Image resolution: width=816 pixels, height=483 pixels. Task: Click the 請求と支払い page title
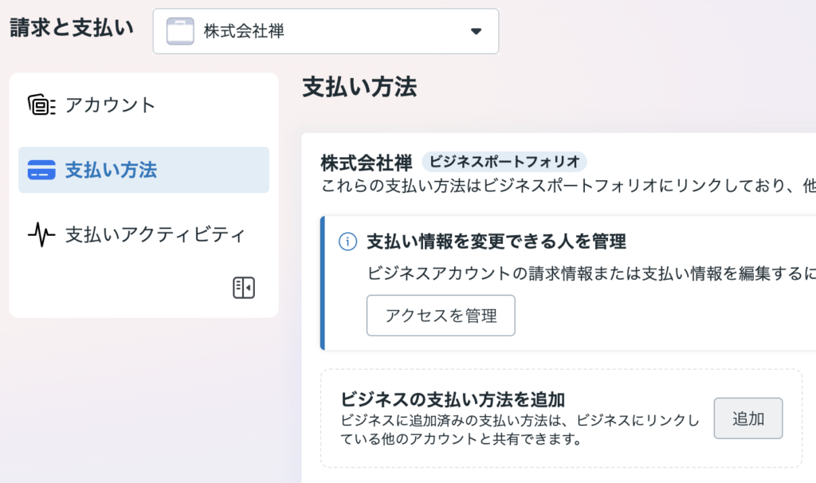click(x=72, y=27)
